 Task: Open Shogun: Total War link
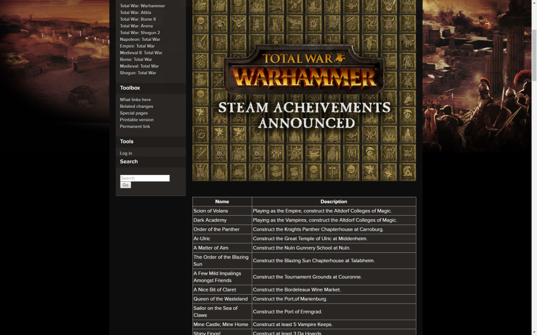tap(137, 73)
